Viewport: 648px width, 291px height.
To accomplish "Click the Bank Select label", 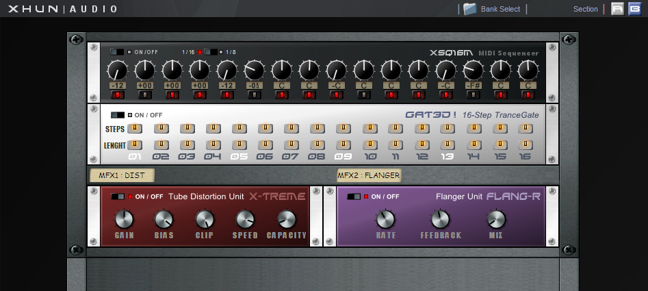I will click(500, 9).
